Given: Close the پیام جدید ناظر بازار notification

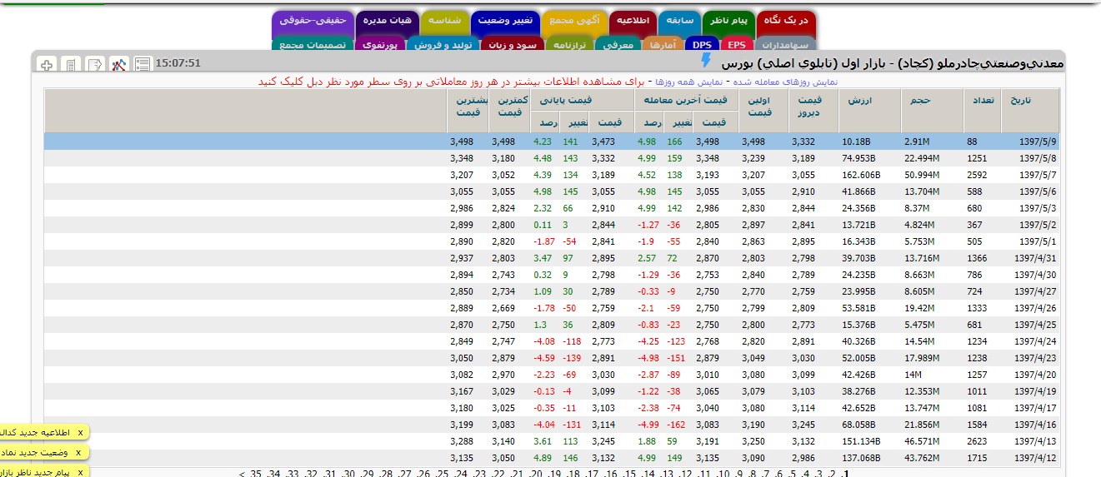Looking at the screenshot, I should (x=80, y=473).
